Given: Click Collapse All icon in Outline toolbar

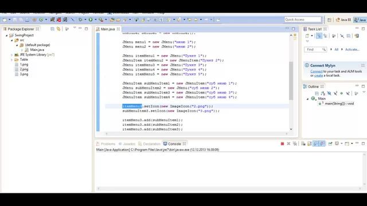Looking at the screenshot, I should click(317, 93).
